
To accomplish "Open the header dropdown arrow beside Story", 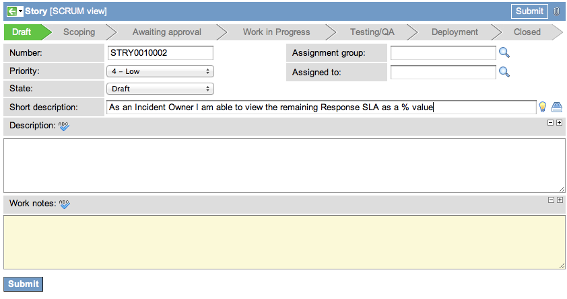I will pyautogui.click(x=21, y=11).
